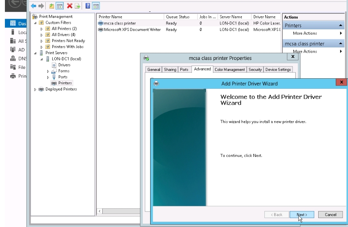Screen dimensions: 348x227
Task: Select Printers node under LON-DC1
Action: coord(65,83)
